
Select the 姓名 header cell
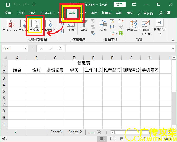point(17,70)
